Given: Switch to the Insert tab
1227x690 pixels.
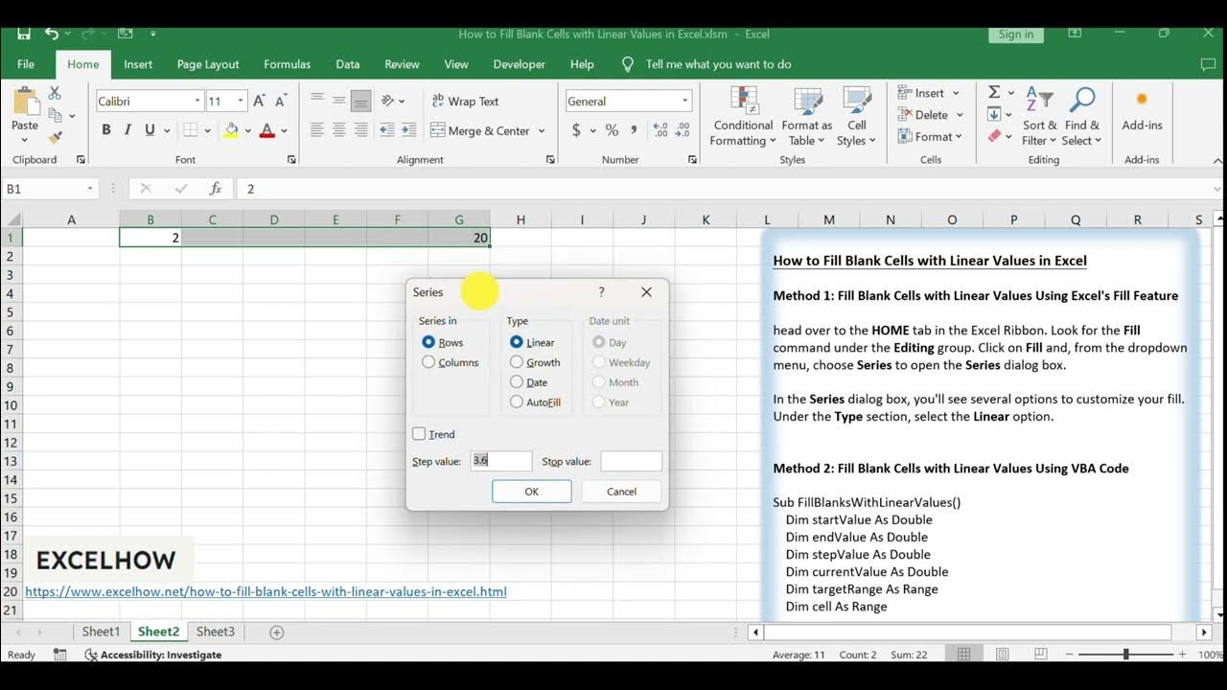Looking at the screenshot, I should [138, 64].
